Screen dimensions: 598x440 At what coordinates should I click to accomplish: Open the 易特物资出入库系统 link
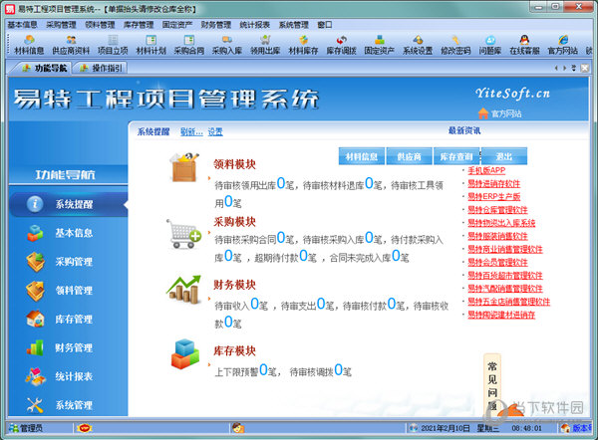(502, 223)
